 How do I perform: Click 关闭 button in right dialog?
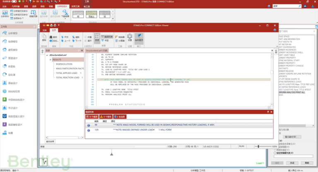click(292, 163)
